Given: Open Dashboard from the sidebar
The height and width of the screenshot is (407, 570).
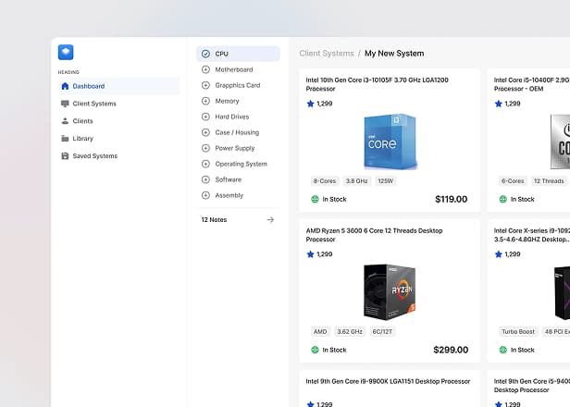Looking at the screenshot, I should [88, 86].
